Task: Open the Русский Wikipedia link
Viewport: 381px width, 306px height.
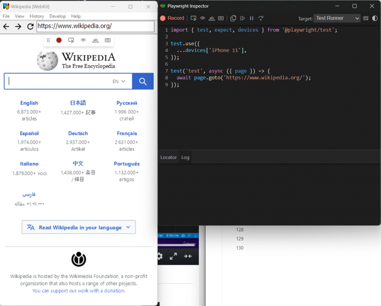Action: (127, 103)
